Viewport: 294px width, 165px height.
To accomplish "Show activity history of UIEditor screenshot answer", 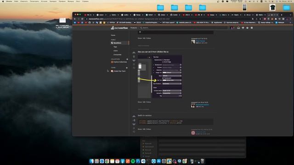I will click(x=134, y=68).
